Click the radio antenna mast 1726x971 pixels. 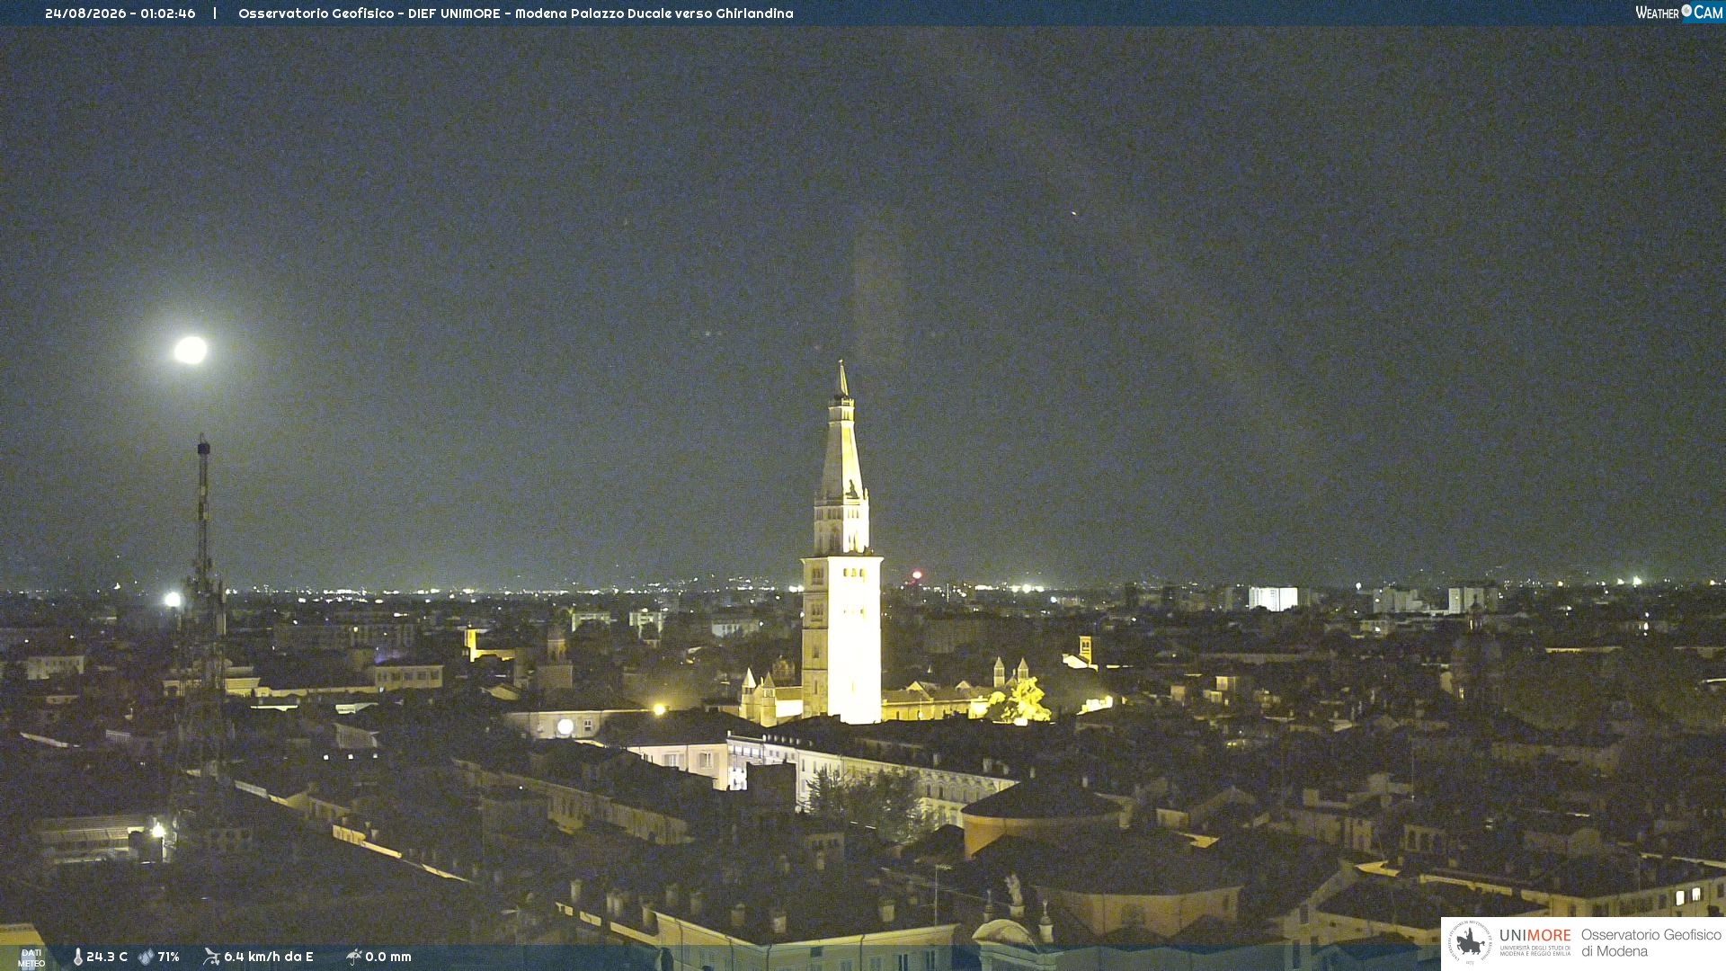(x=204, y=539)
